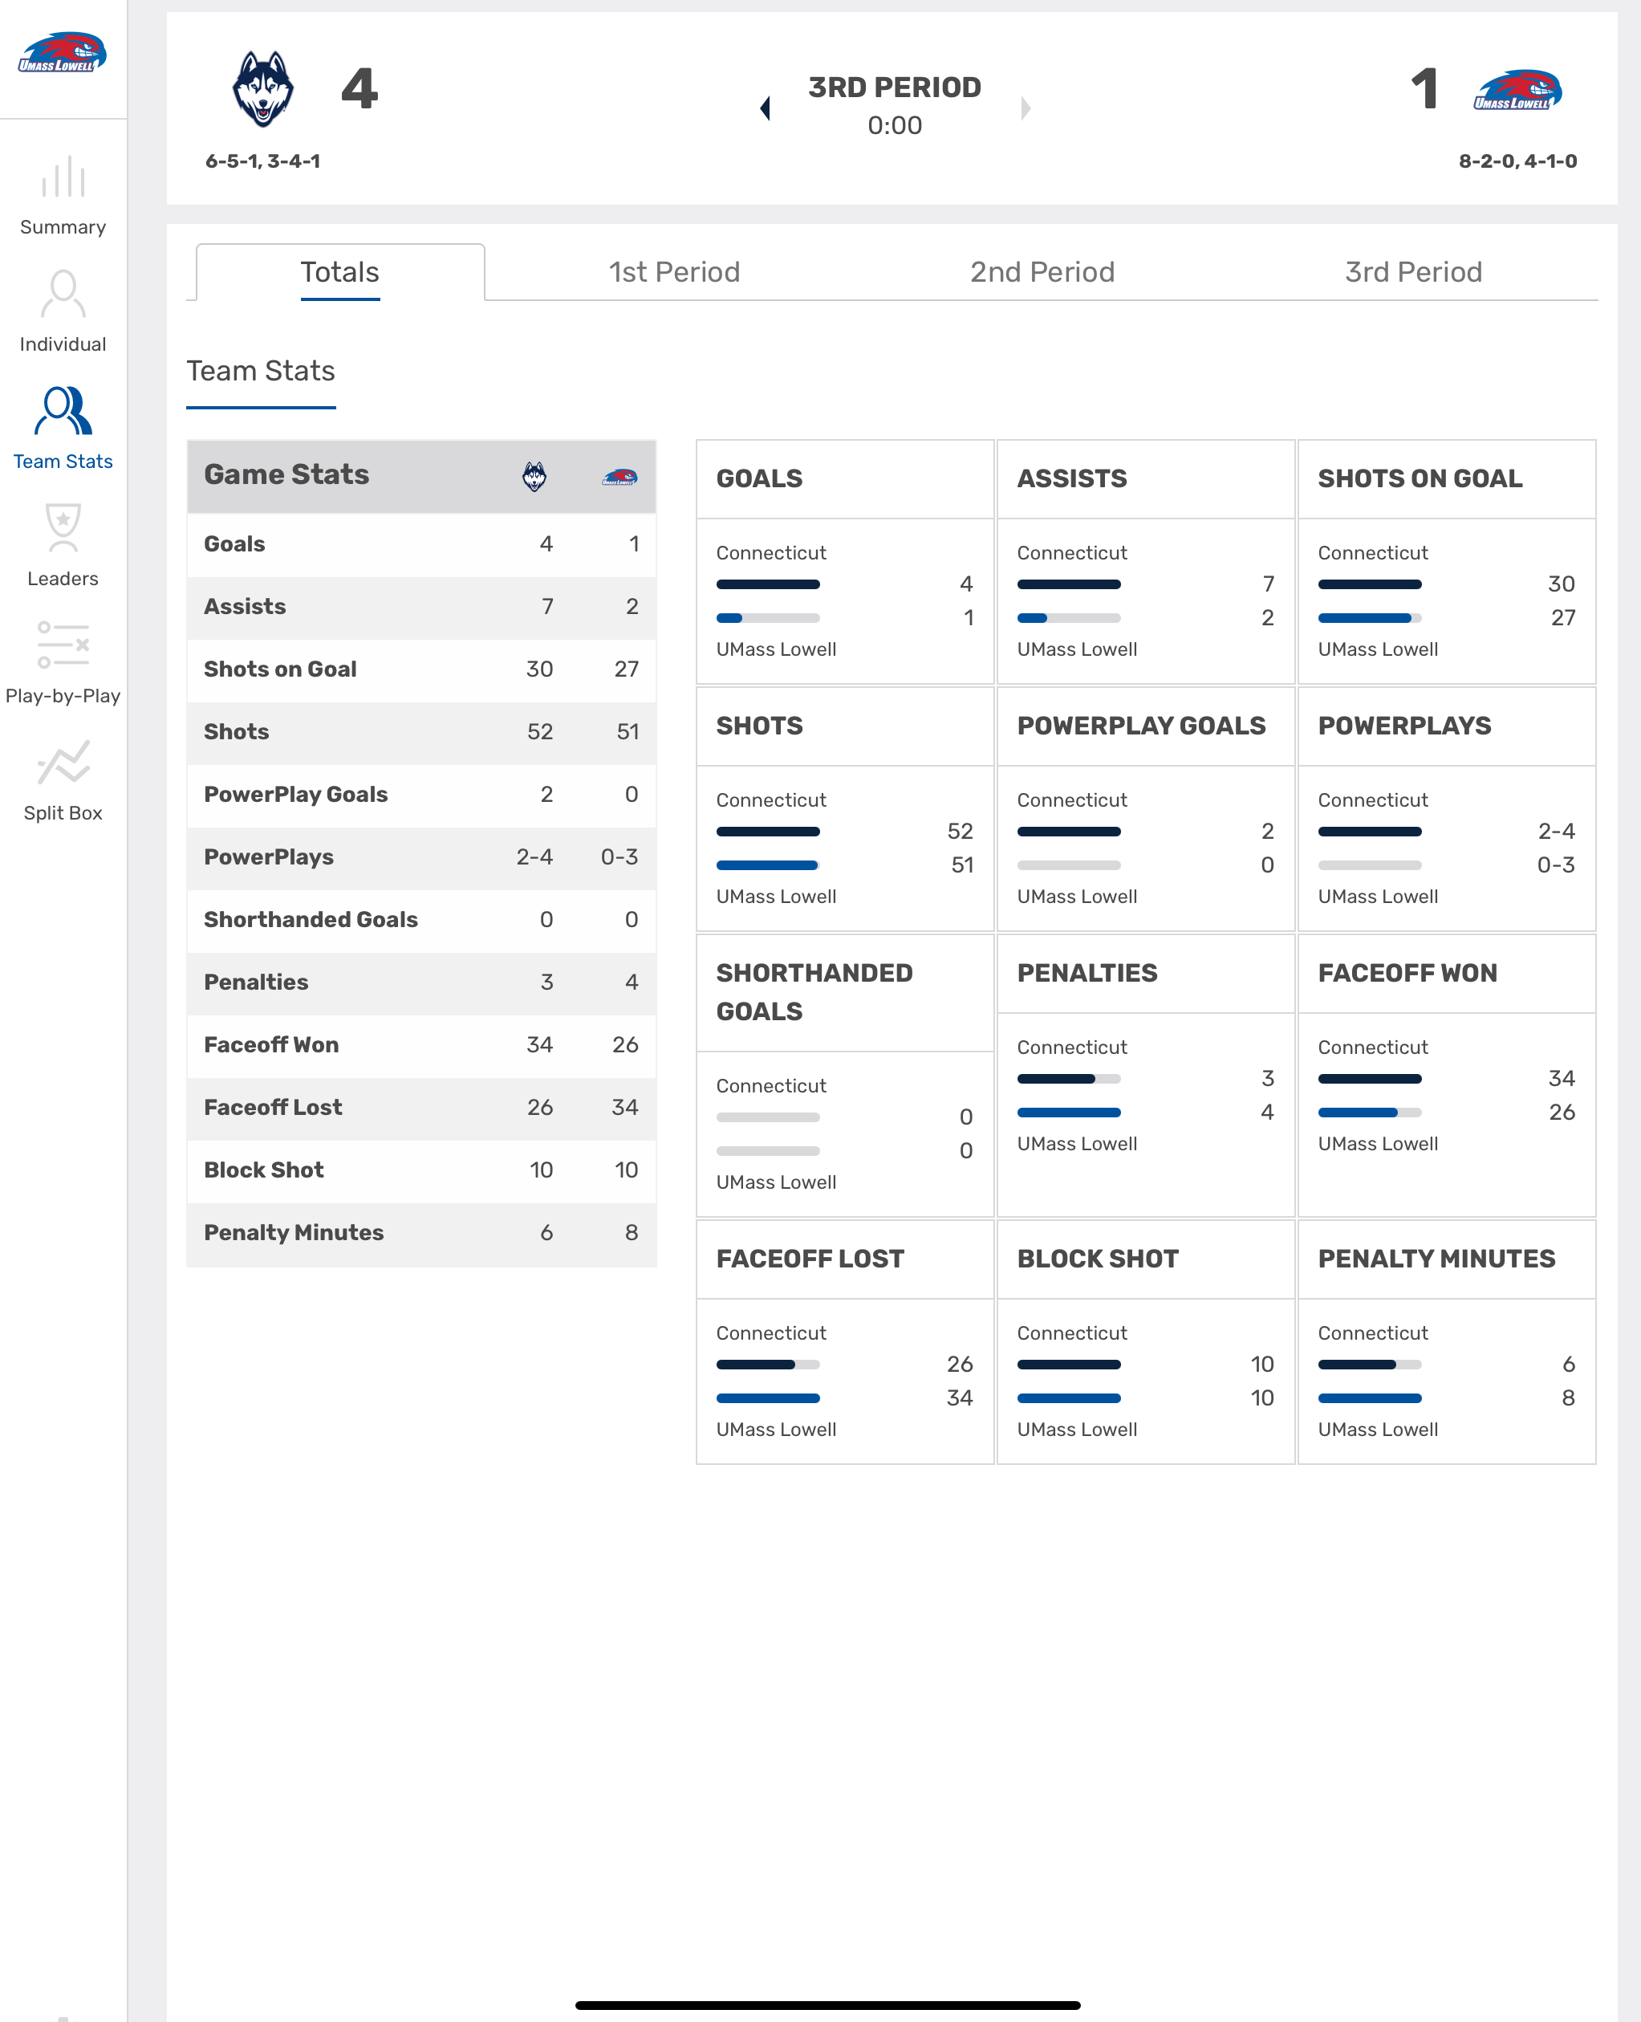Image resolution: width=1641 pixels, height=2022 pixels.
Task: Click the UMass Lowell logo in scoreboard
Action: click(1517, 91)
